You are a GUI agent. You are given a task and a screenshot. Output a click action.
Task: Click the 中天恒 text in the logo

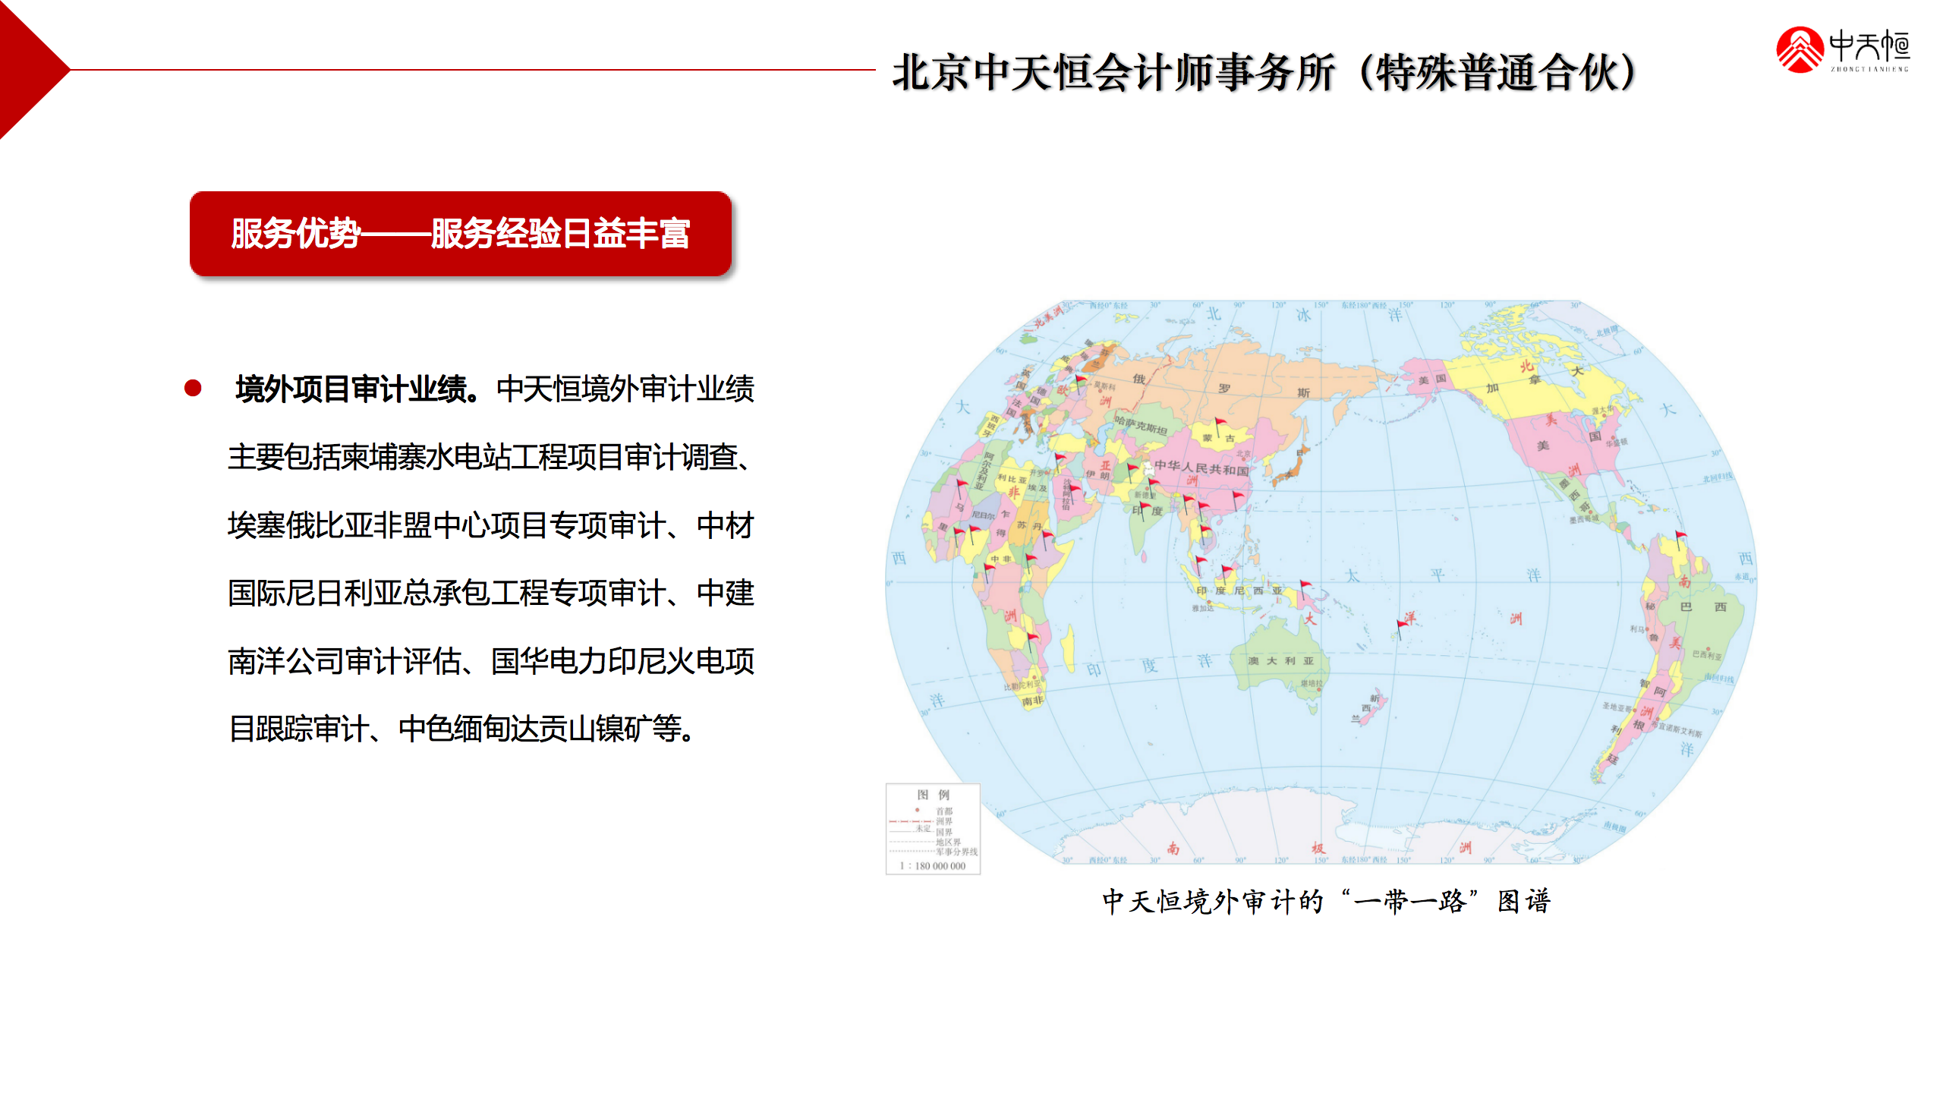(x=1869, y=46)
